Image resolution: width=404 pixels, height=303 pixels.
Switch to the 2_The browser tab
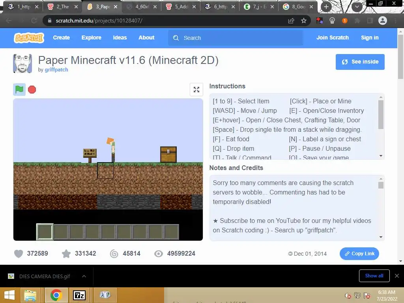tap(62, 7)
